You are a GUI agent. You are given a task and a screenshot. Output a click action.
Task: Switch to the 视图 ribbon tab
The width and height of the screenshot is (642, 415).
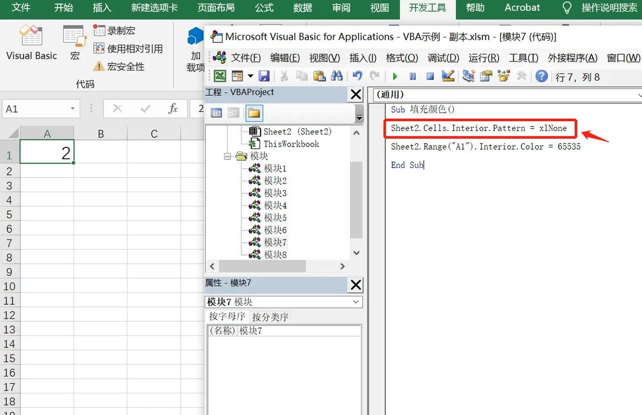click(x=379, y=8)
